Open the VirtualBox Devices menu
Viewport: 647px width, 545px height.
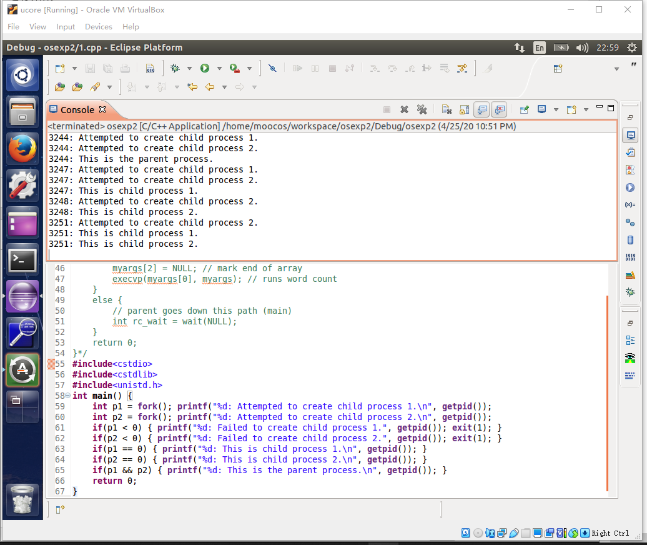tap(98, 26)
